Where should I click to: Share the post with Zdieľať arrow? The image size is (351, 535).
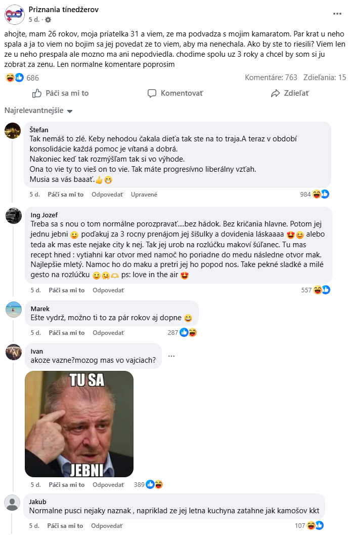(290, 93)
